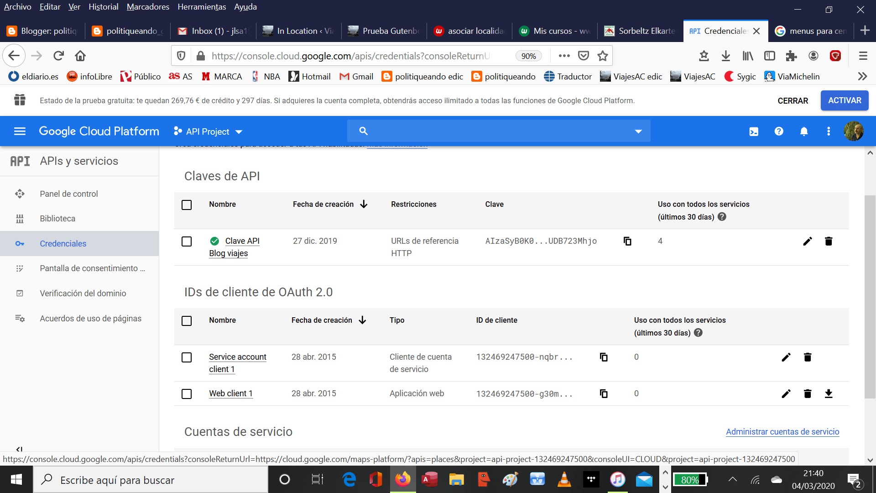Show hidden system tray icons
The width and height of the screenshot is (876, 493).
pos(732,479)
